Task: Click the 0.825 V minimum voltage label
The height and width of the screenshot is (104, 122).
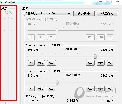Action: tap(33, 101)
